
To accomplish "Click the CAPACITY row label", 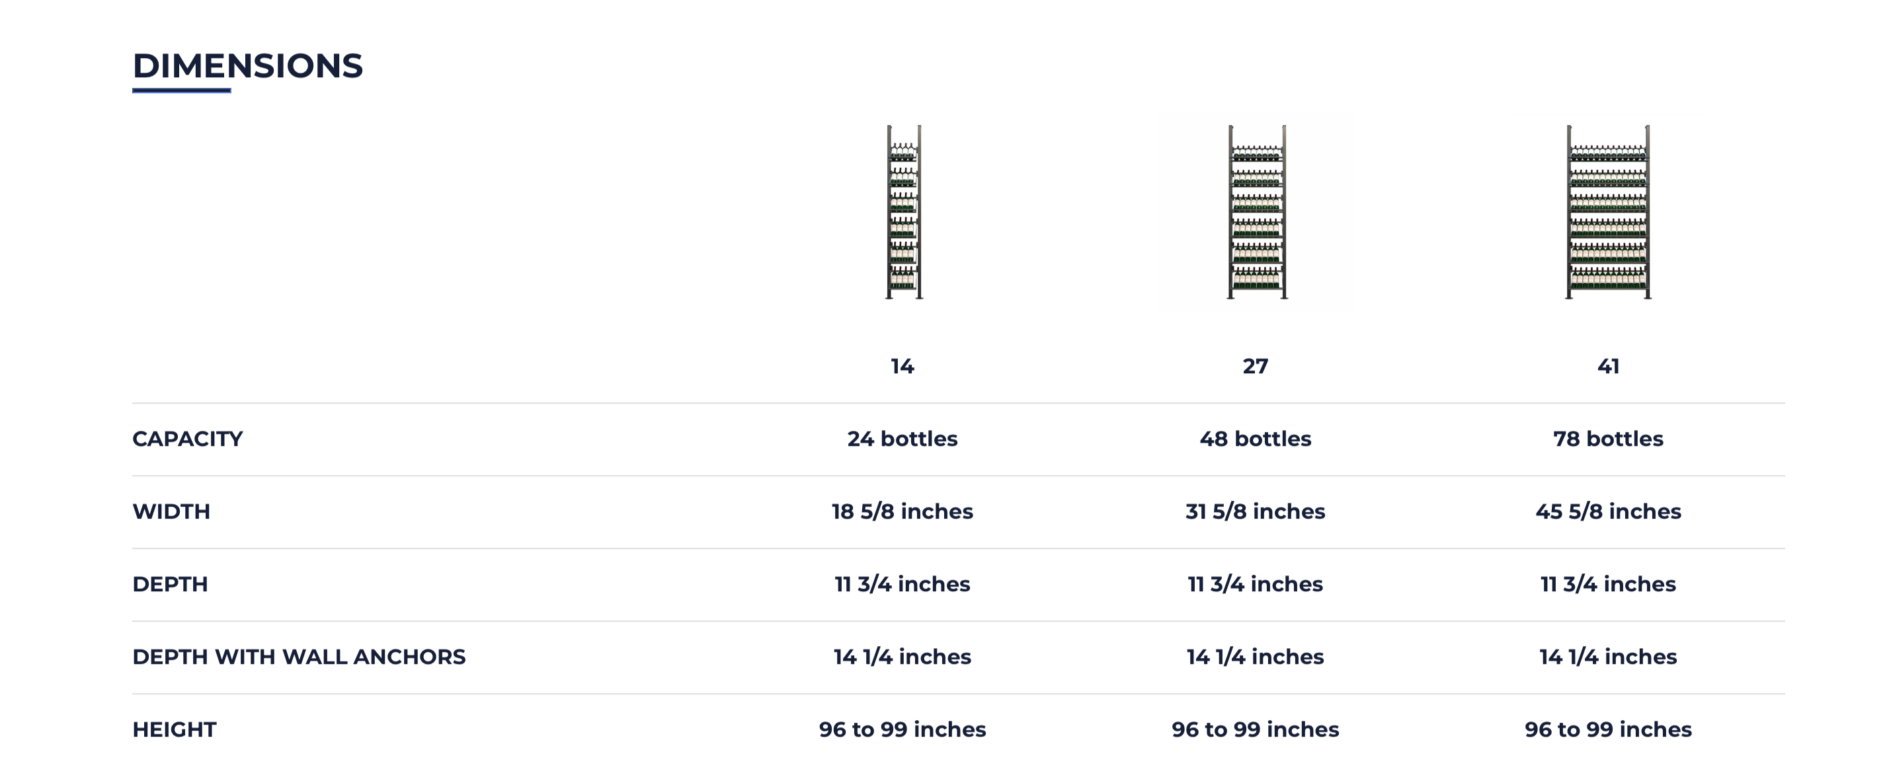I will coord(187,439).
